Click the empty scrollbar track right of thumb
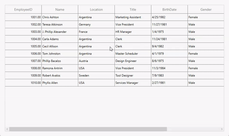The height and width of the screenshot is (136, 229). [x=193, y=129]
